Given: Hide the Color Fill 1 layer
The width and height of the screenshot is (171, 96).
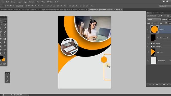Looking at the screenshot, I should [148, 52].
